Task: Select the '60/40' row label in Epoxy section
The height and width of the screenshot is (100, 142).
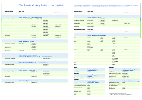Action: [75, 41]
